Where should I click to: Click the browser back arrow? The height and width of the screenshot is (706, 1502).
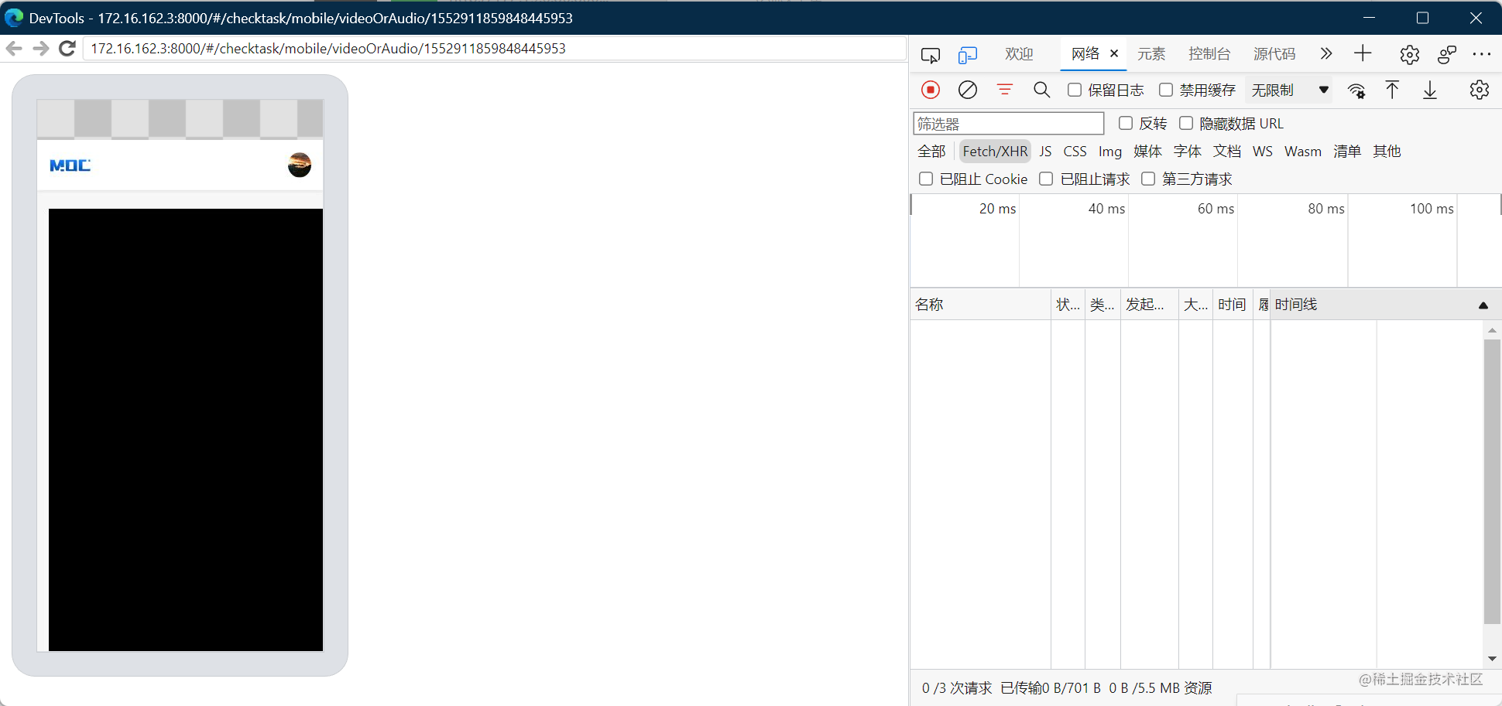point(14,49)
